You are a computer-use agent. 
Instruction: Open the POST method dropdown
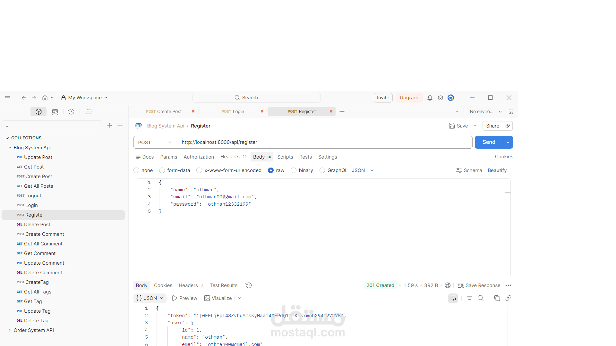click(169, 142)
